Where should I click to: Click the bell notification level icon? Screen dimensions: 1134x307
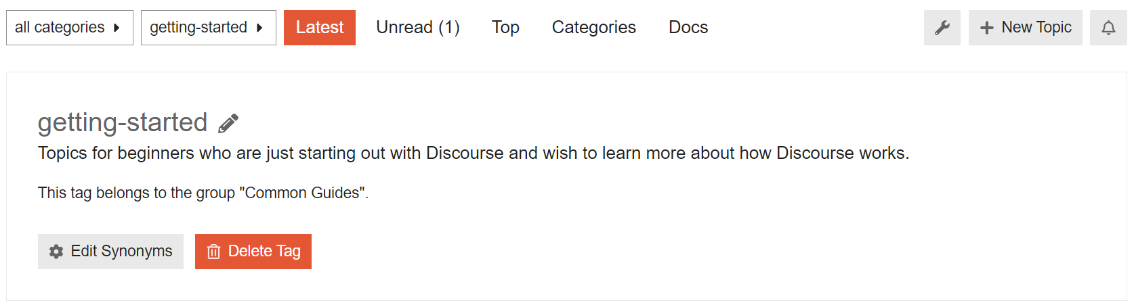click(x=1108, y=28)
